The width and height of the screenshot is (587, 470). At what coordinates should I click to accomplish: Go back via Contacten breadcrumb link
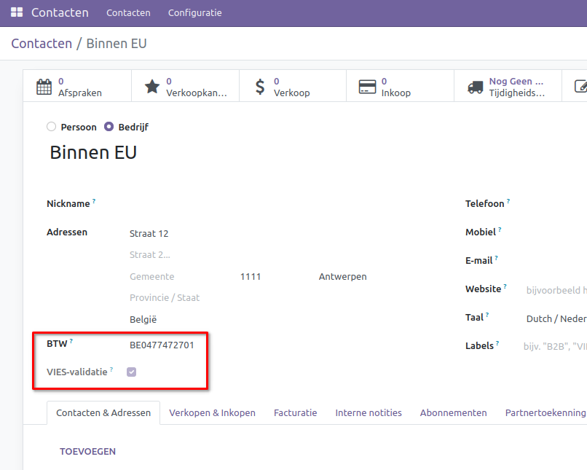tap(42, 44)
